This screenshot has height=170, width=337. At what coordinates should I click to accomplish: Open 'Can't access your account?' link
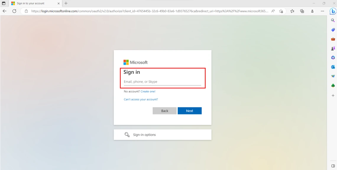pos(141,99)
